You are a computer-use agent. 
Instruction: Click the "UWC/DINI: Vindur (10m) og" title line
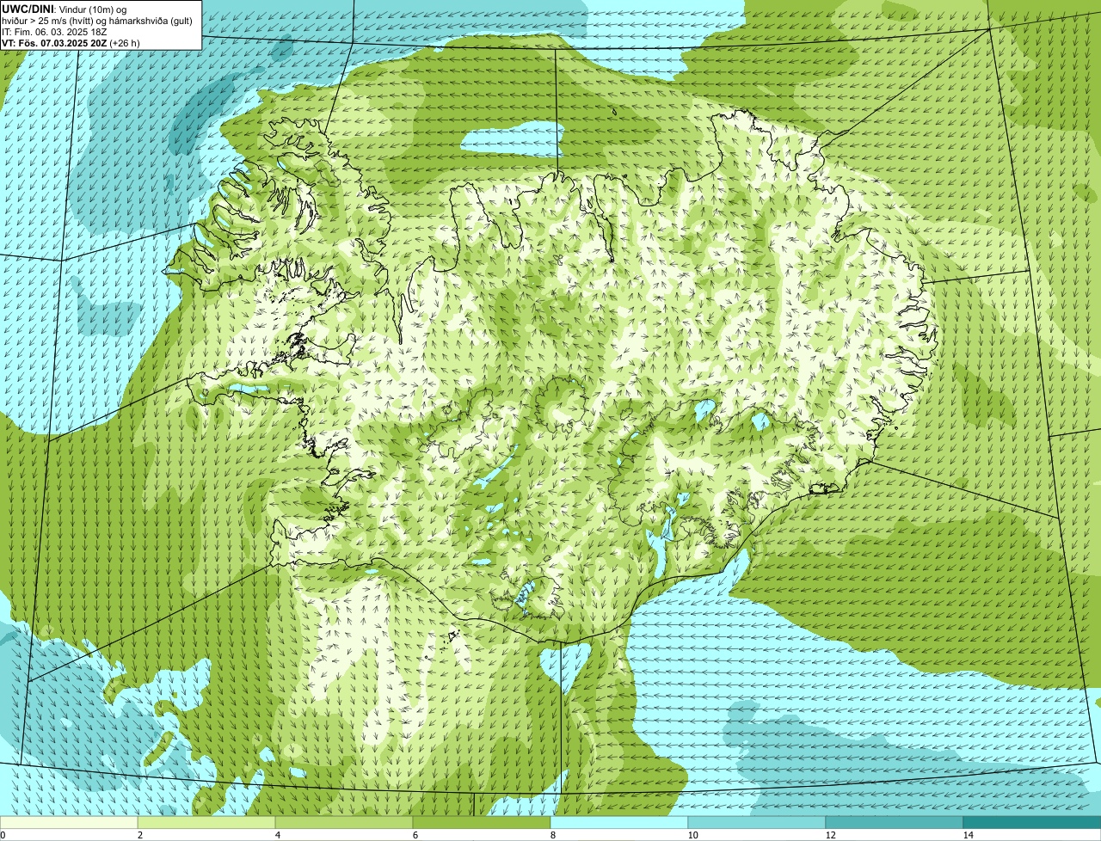point(65,9)
